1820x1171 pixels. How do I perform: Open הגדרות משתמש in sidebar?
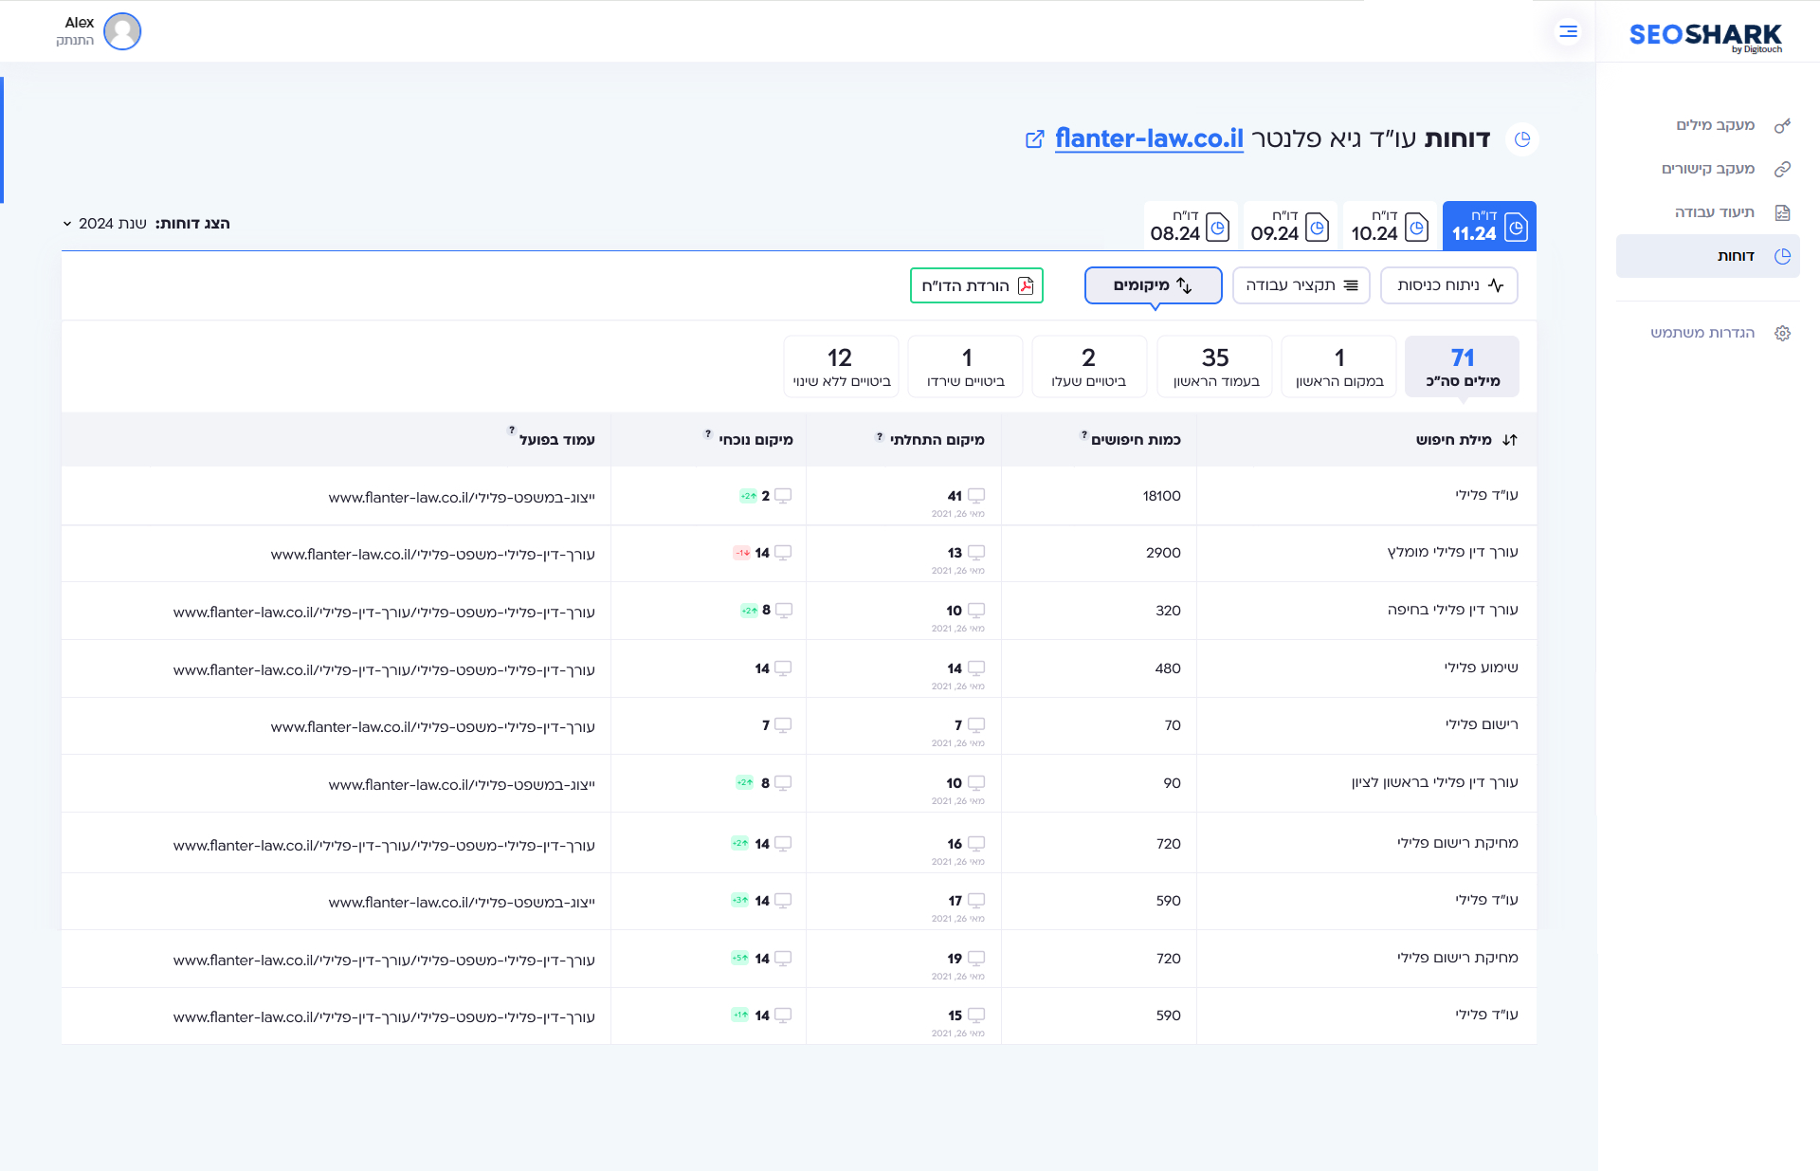point(1708,333)
